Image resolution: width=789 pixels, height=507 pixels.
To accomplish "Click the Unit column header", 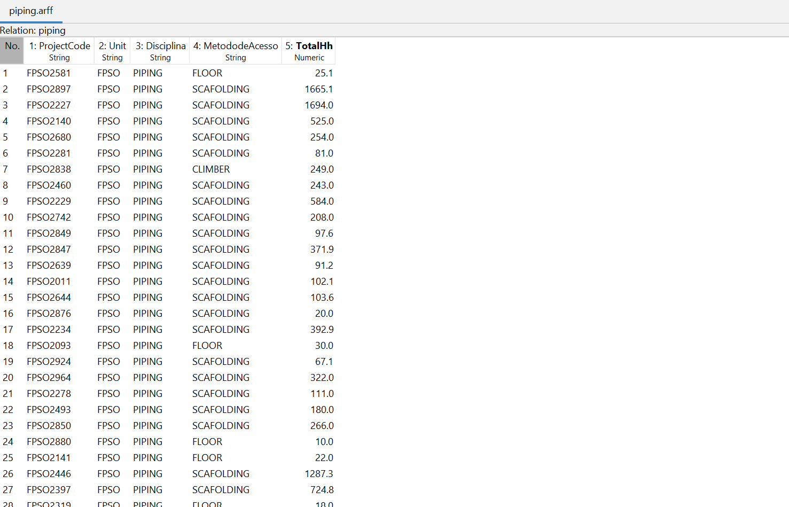I will [x=112, y=51].
